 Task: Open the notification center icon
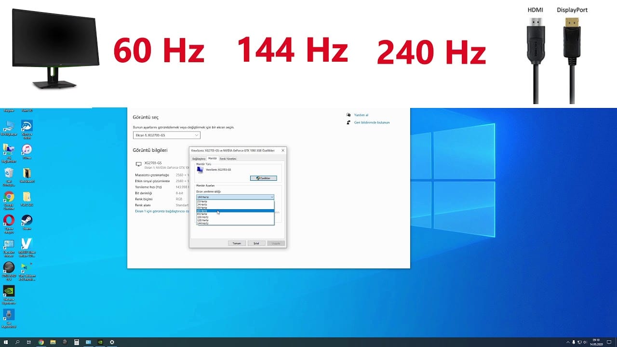[609, 342]
